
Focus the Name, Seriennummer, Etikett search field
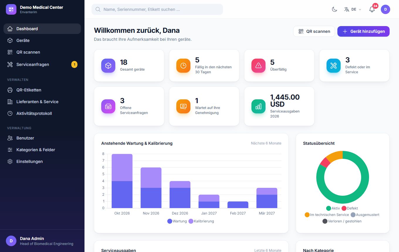click(x=157, y=9)
